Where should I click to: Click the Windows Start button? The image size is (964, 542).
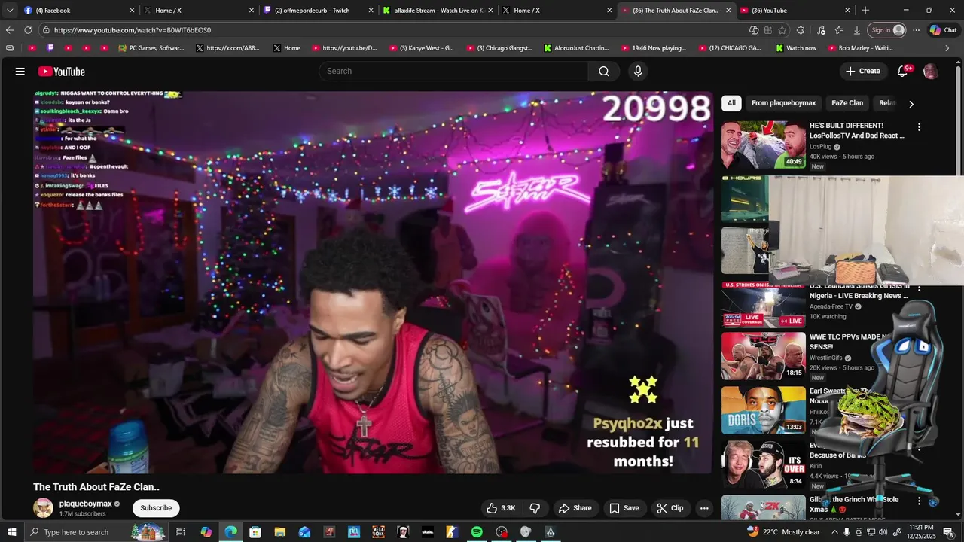coord(12,532)
